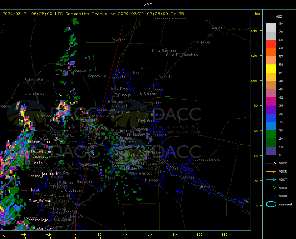Select the magenta 39 dBZ color swatch

[271, 102]
